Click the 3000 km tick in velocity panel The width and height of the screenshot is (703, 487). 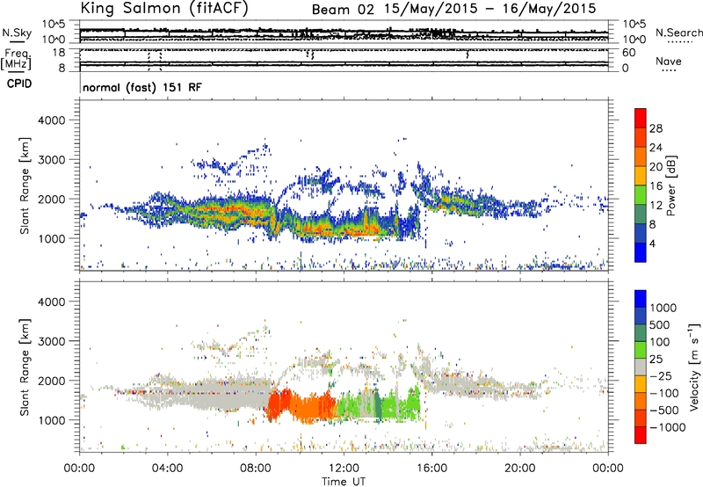pyautogui.click(x=51, y=341)
